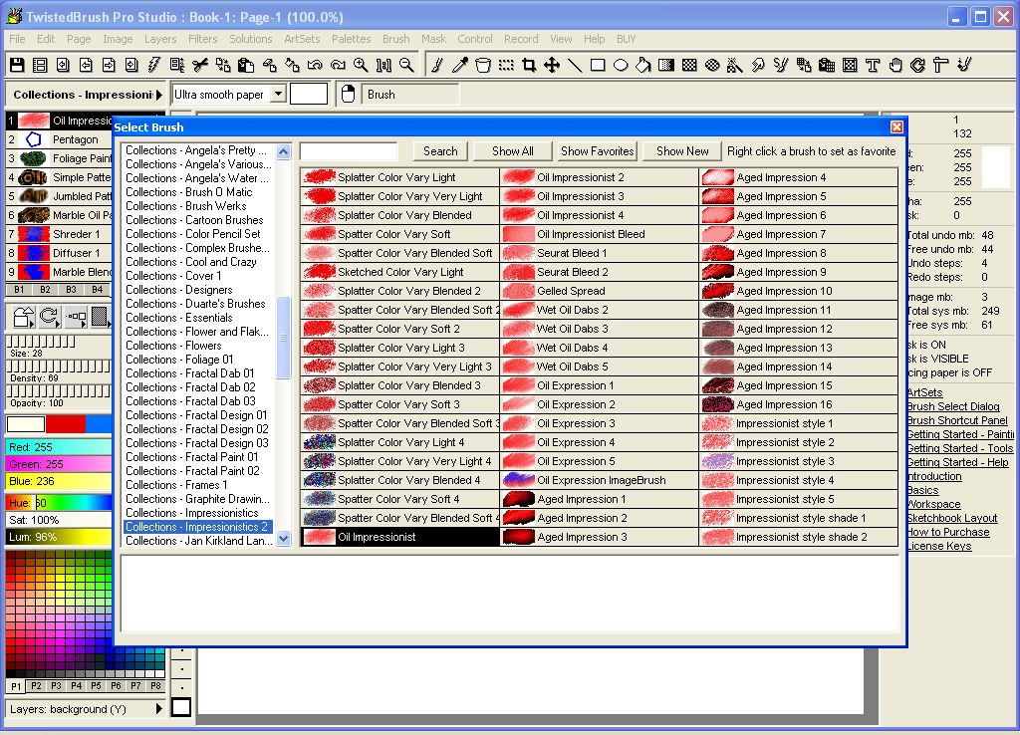Screen dimensions: 1020x735
Task: Select the dotted Rectangular selection tool
Action: point(506,65)
